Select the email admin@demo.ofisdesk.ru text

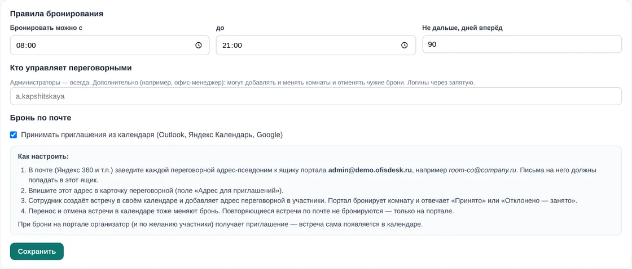[x=370, y=170]
